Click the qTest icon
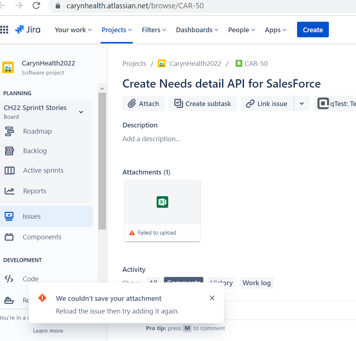The height and width of the screenshot is (341, 356). (x=323, y=104)
